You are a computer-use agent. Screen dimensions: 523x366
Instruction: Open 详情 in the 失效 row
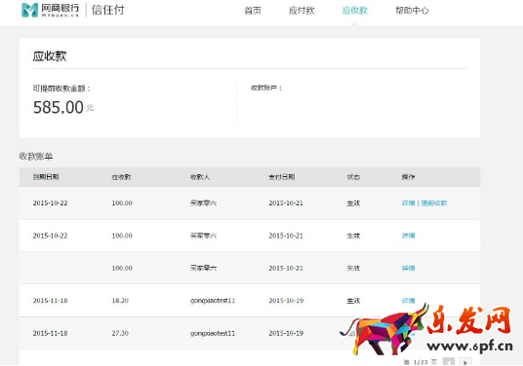(408, 268)
